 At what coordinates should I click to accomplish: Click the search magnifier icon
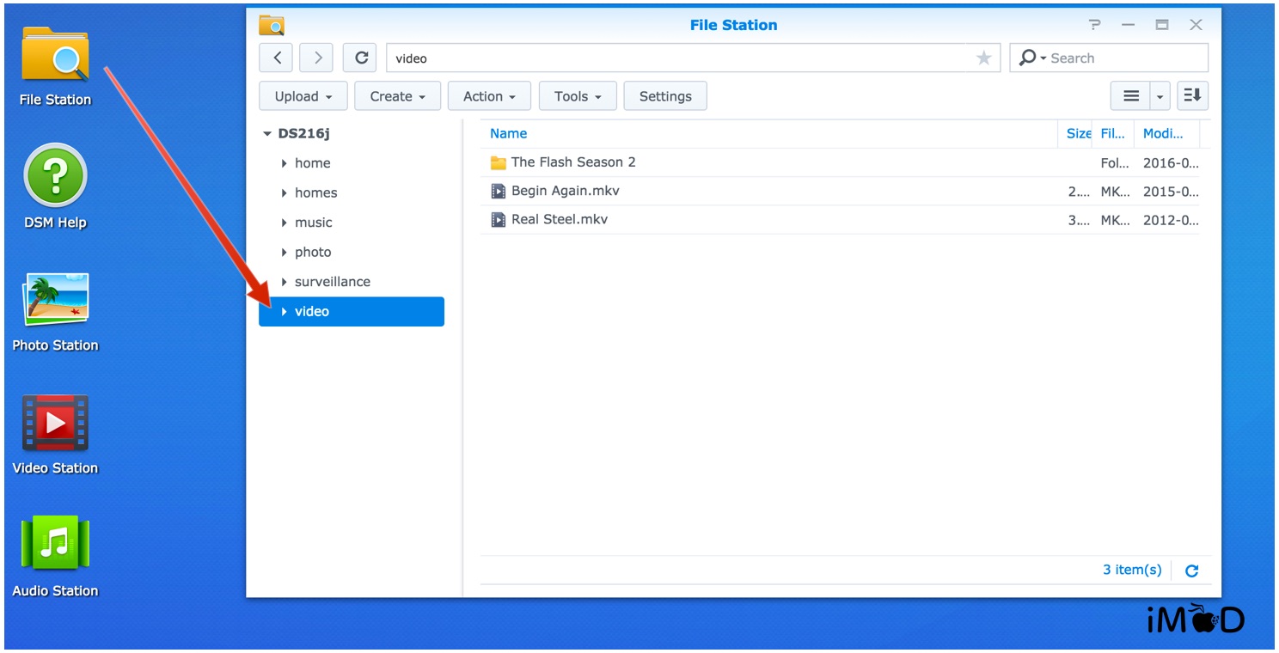coord(1027,58)
